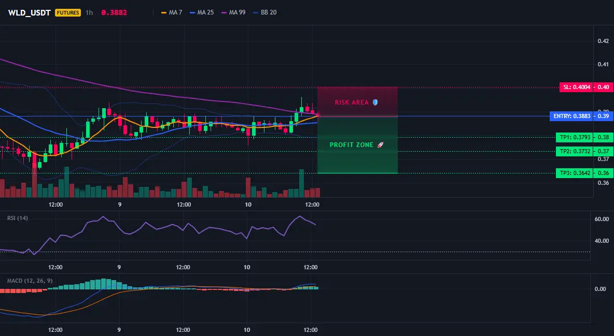614x336 pixels.
Task: Click the 0.00 MACD axis value
Action: click(601, 289)
